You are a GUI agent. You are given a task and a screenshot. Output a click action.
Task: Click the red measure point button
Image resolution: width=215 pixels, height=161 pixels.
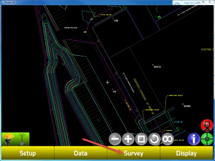(207, 126)
